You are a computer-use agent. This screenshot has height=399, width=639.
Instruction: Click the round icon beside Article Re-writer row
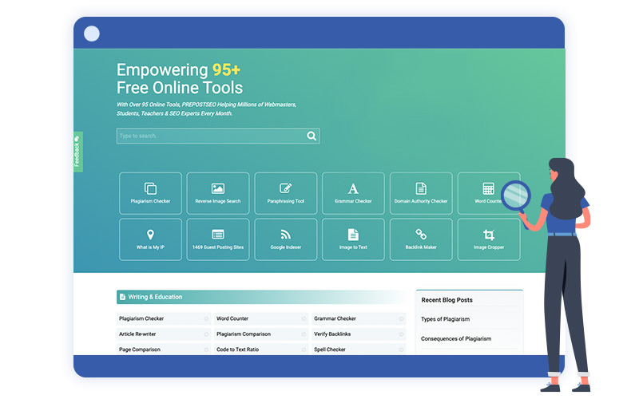pos(206,334)
